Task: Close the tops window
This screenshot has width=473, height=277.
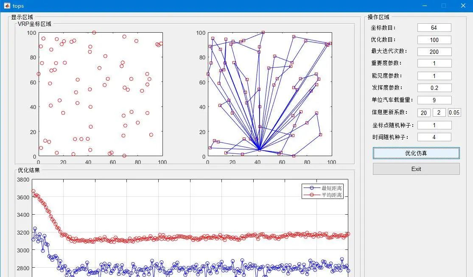Action: pos(463,6)
